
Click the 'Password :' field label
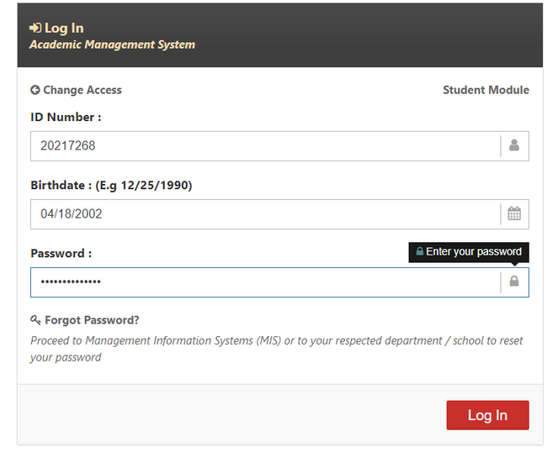61,253
